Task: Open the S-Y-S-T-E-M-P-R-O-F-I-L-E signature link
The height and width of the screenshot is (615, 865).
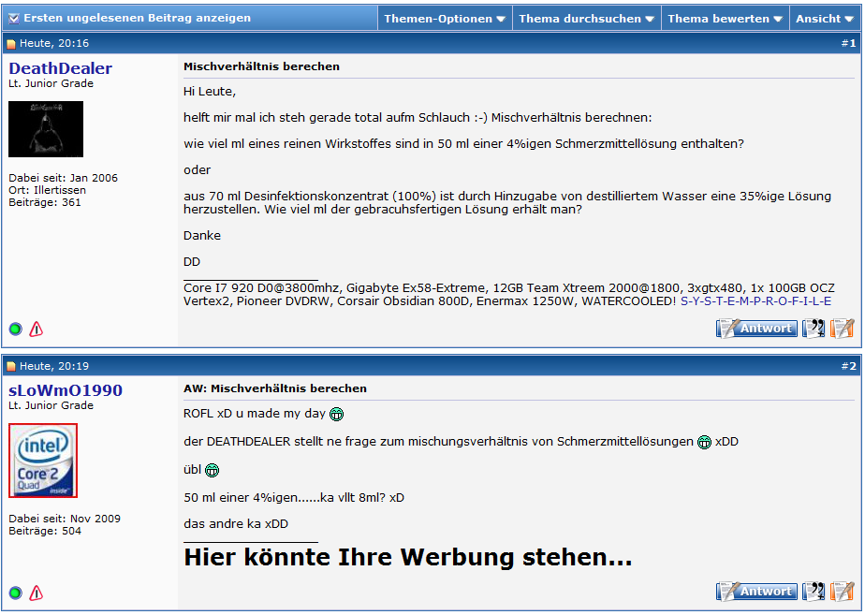Action: click(755, 301)
